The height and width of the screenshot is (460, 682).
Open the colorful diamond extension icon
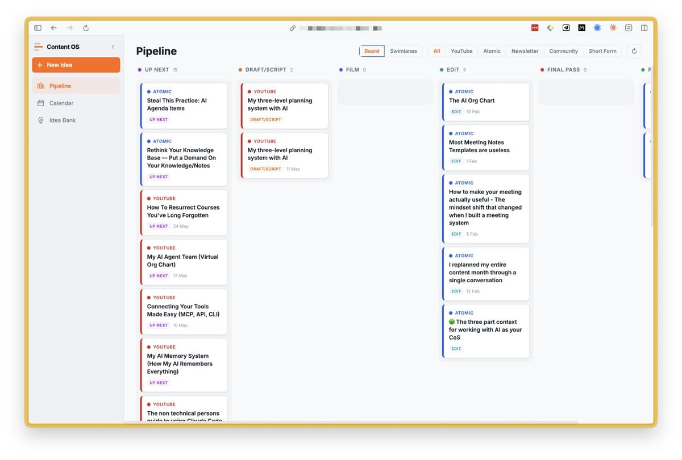[x=550, y=27]
